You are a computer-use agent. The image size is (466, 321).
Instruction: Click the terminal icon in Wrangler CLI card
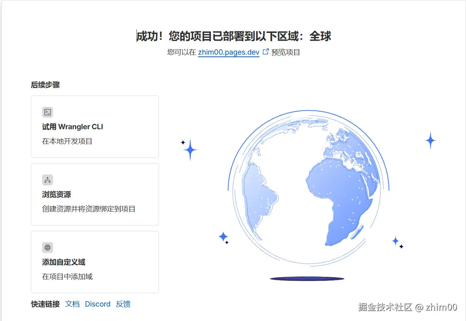pyautogui.click(x=48, y=112)
